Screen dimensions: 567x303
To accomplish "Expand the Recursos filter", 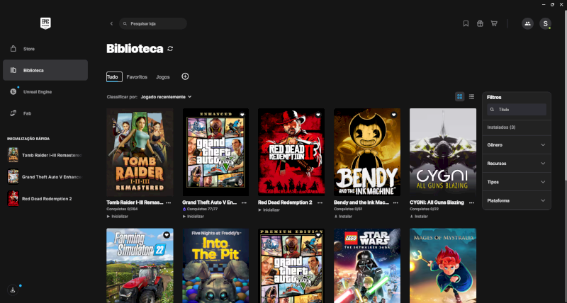I will coord(517,164).
